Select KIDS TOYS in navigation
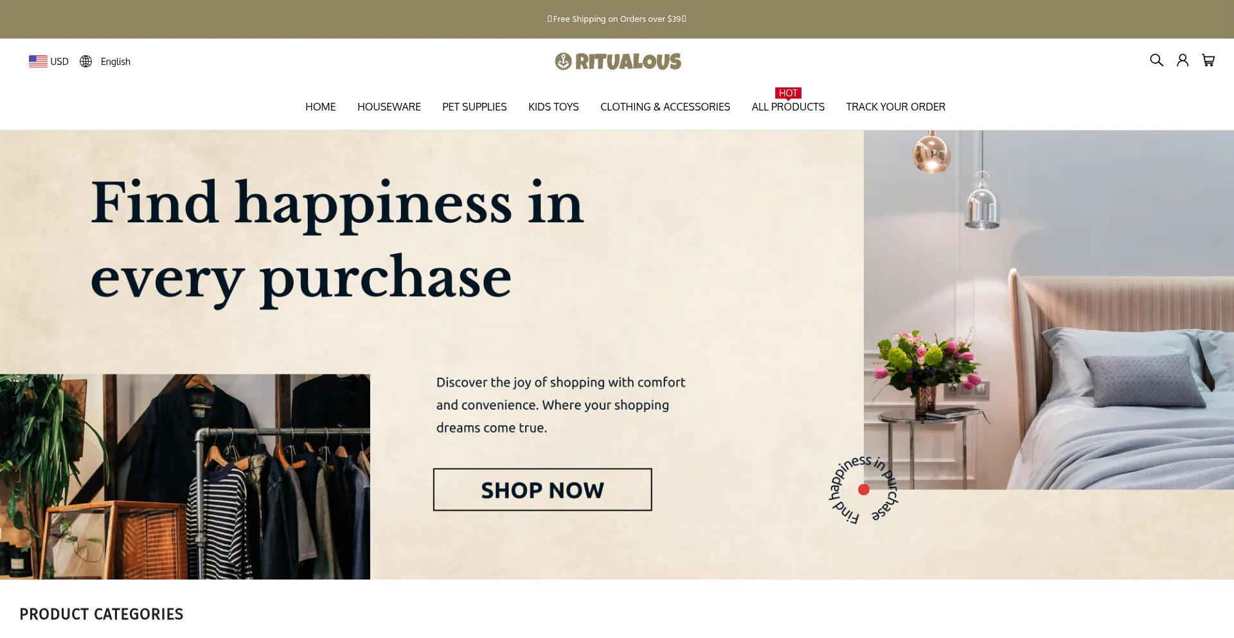Image resolution: width=1234 pixels, height=638 pixels. coord(553,107)
